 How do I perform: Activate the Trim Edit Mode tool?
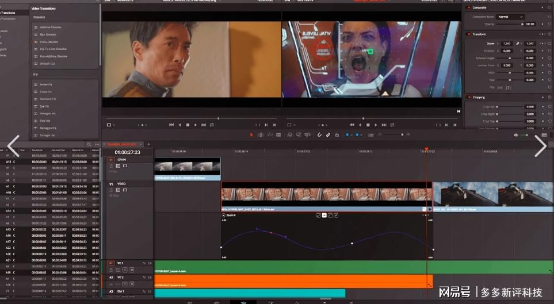point(261,135)
